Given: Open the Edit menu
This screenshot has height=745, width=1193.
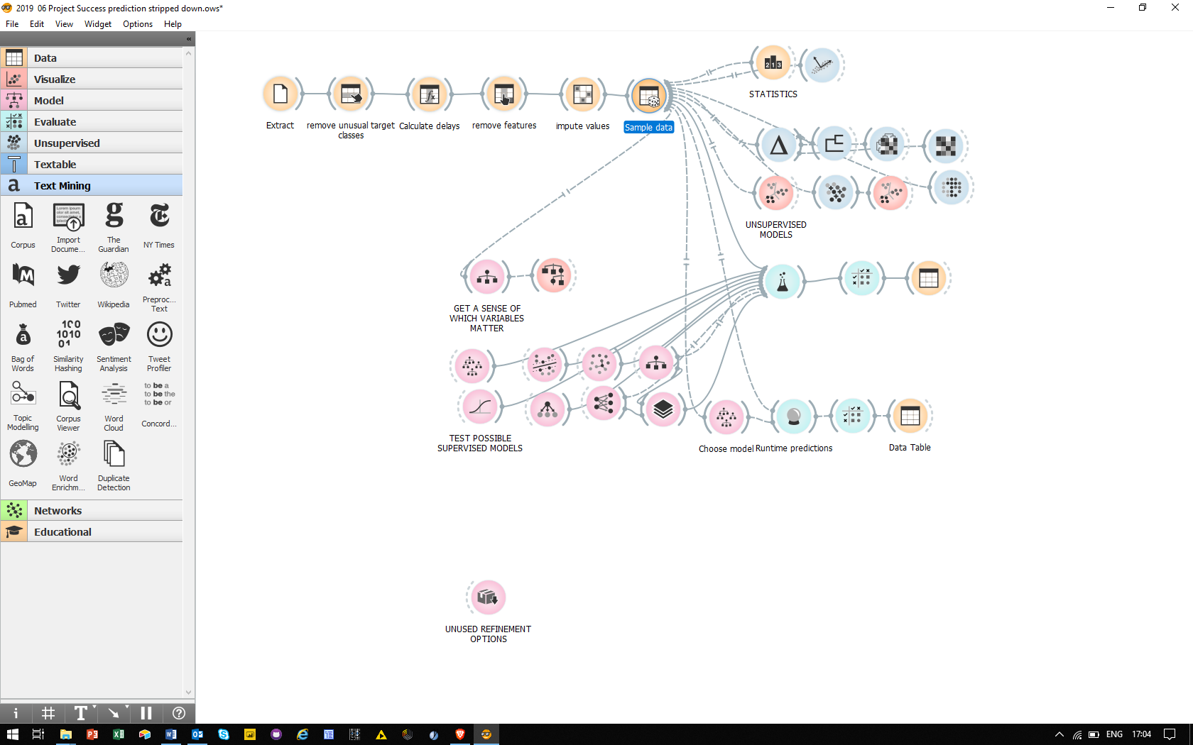Looking at the screenshot, I should coord(37,24).
